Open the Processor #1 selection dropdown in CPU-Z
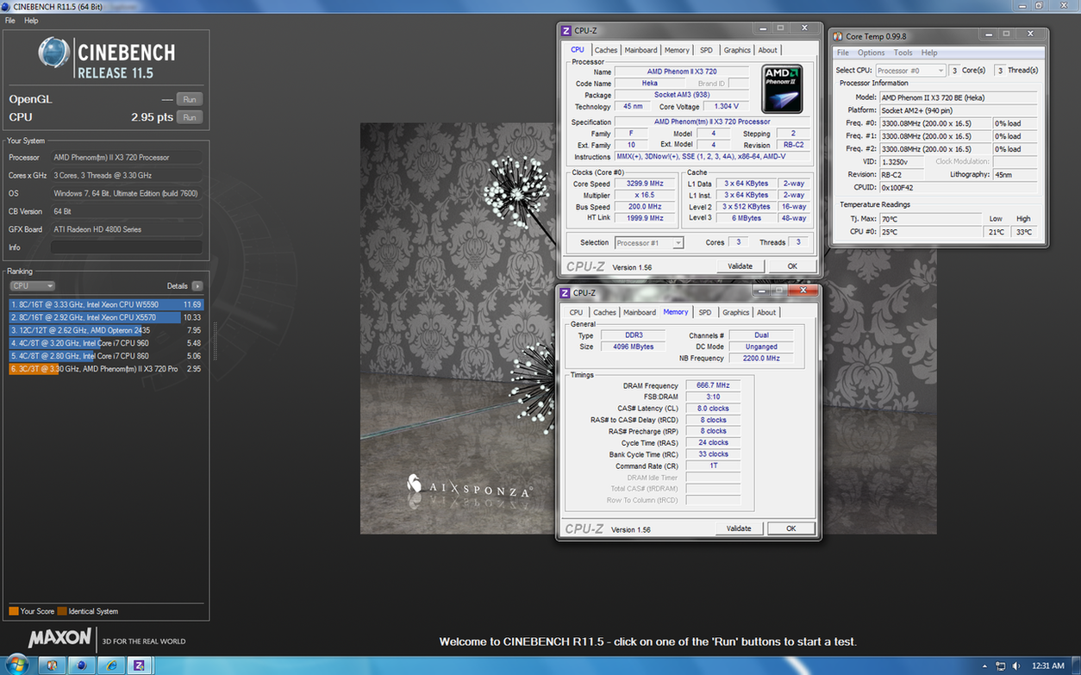This screenshot has width=1081, height=675. (x=650, y=243)
